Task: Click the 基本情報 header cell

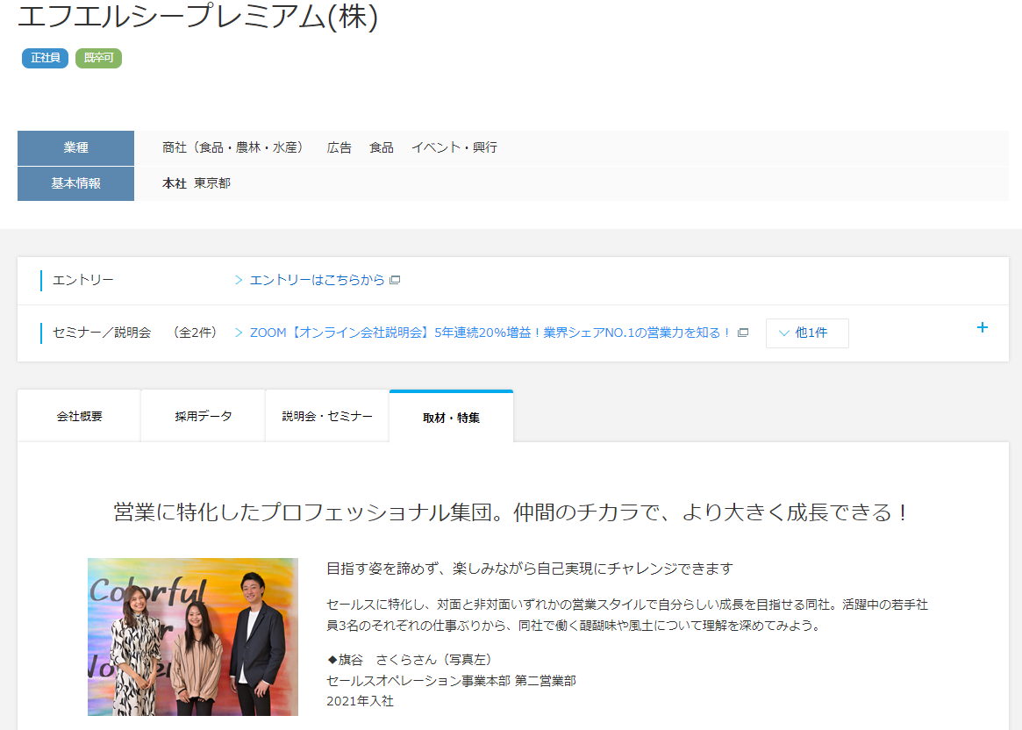Action: 75,183
